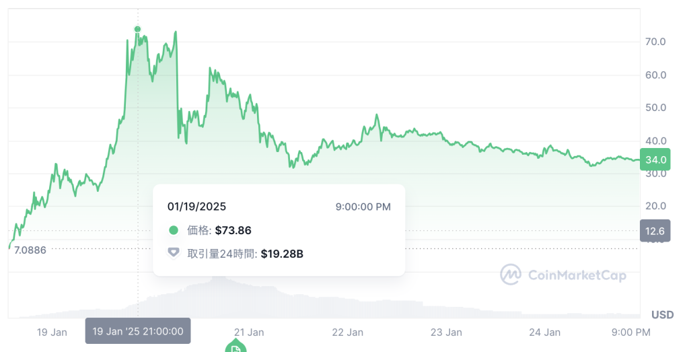This screenshot has width=689, height=352.
Task: Click the 22 Jan axis label
Action: pyautogui.click(x=348, y=332)
